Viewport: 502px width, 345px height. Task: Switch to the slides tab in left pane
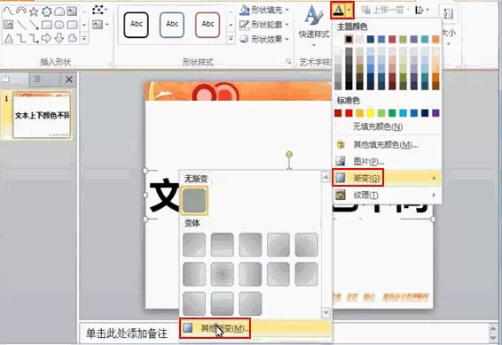click(x=15, y=79)
